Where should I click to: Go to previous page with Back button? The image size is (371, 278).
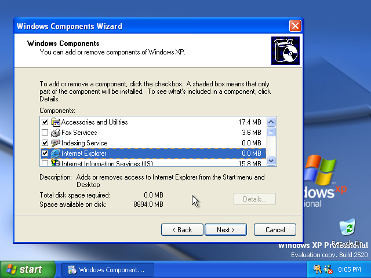click(182, 230)
